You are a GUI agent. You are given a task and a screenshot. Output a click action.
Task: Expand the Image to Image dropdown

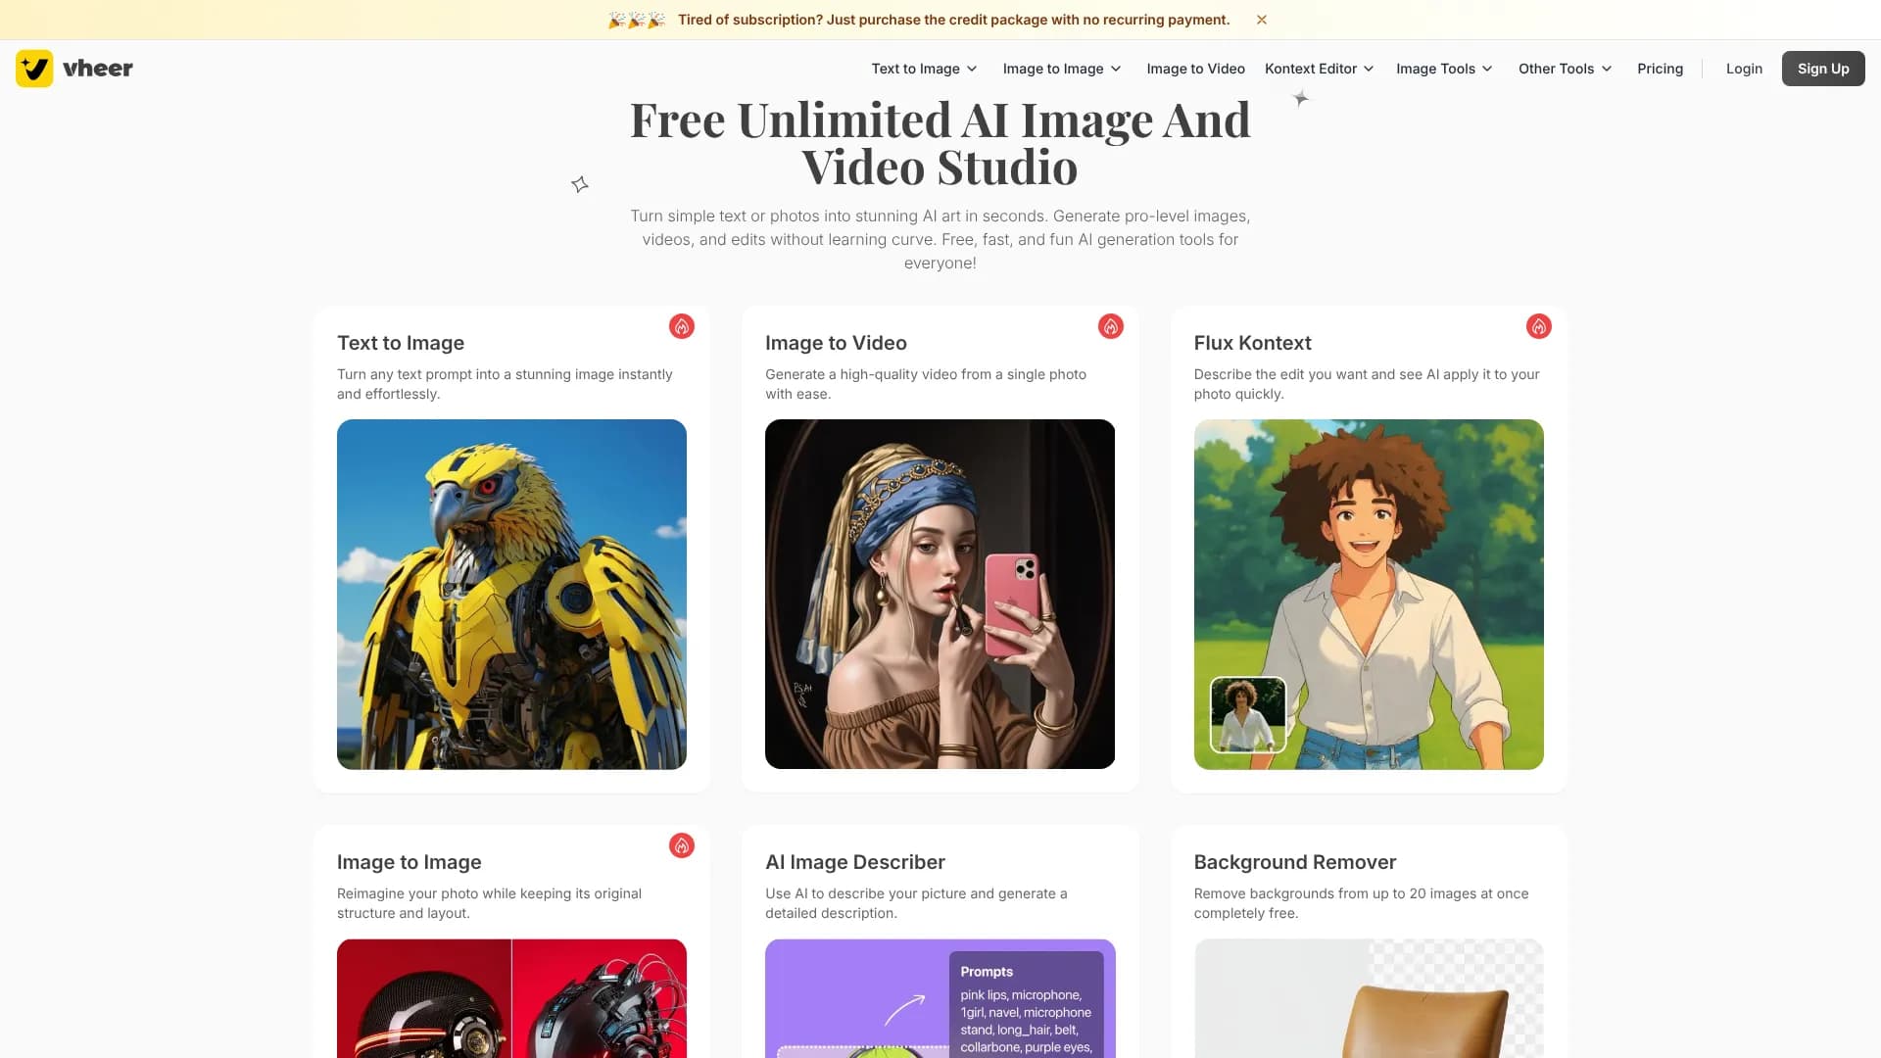tap(1062, 69)
